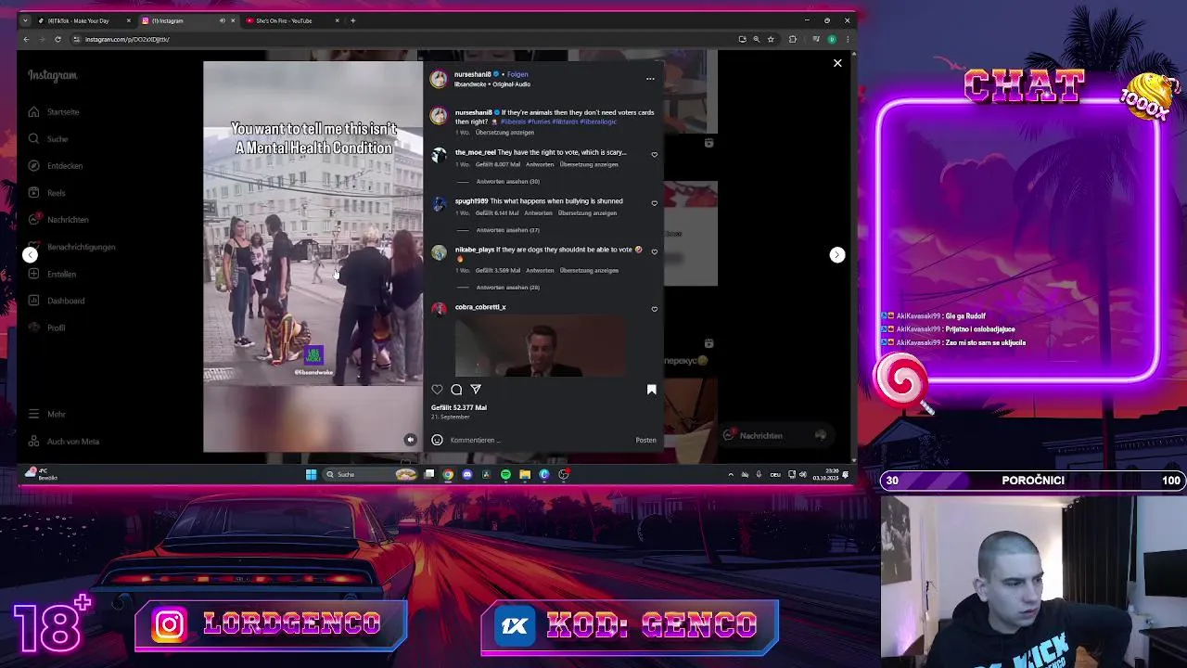Open Benachrichtigungen in the sidebar
Image resolution: width=1187 pixels, height=668 pixels.
(72, 247)
